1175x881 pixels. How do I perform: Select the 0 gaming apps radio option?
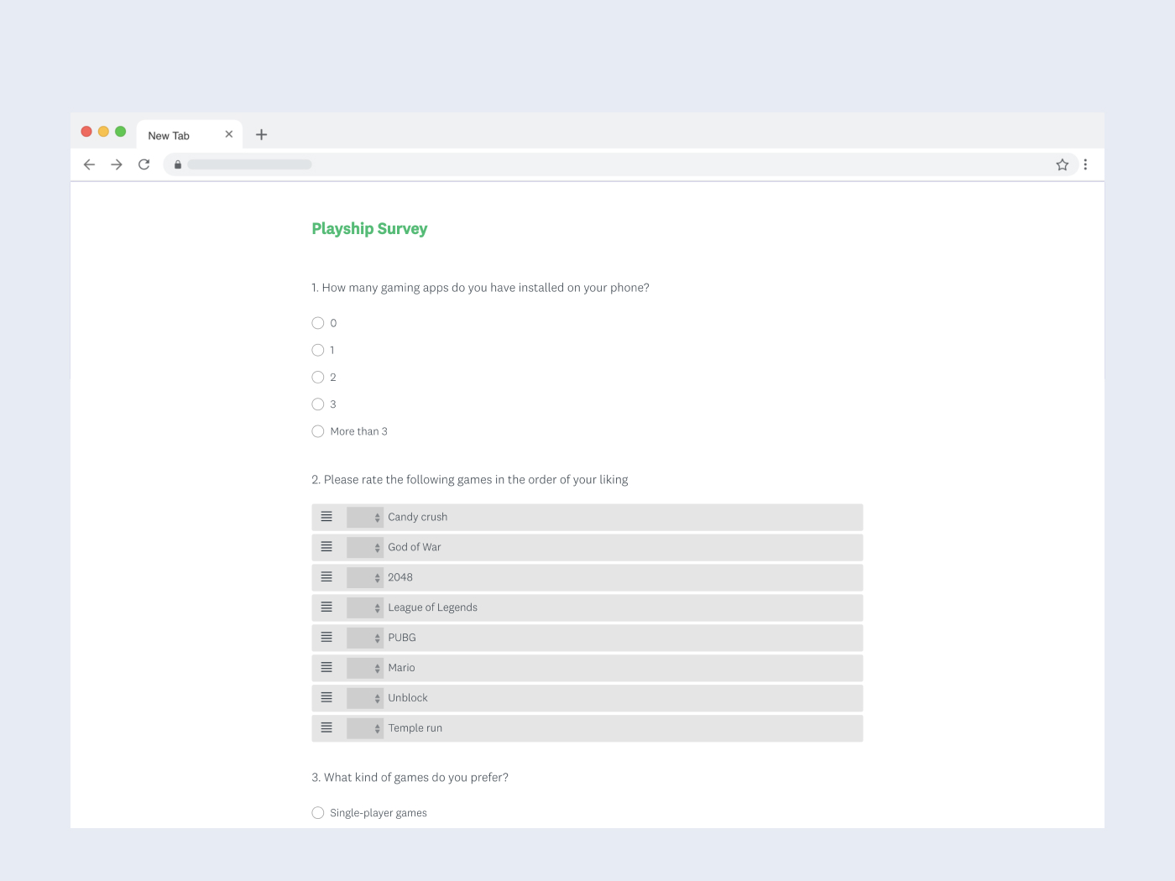click(318, 323)
